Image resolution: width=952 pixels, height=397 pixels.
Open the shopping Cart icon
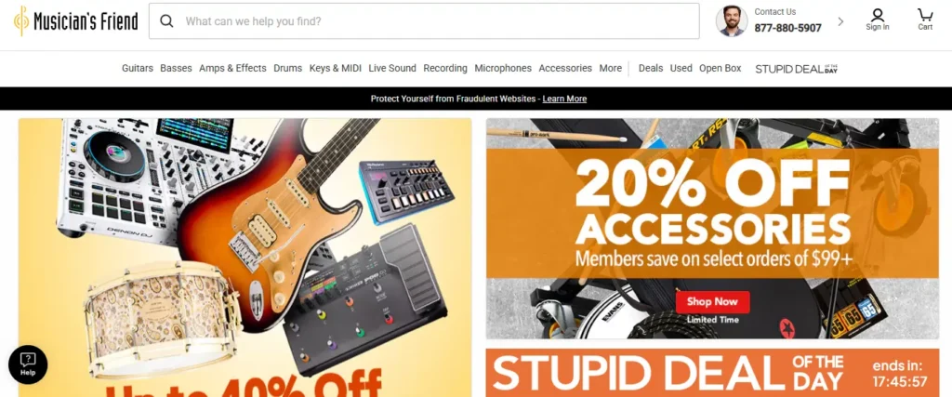925,20
